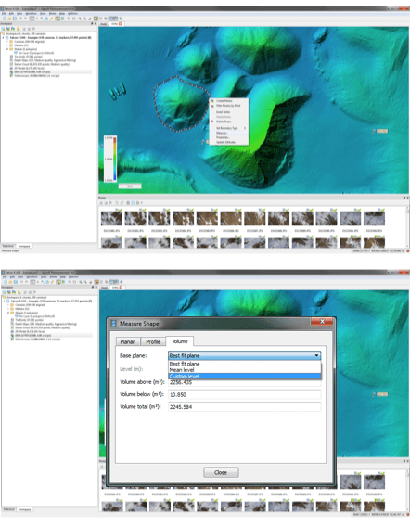Screen dimensions: 410x526
Task: Click the Volume total field showing 2245.584
Action: click(x=244, y=407)
